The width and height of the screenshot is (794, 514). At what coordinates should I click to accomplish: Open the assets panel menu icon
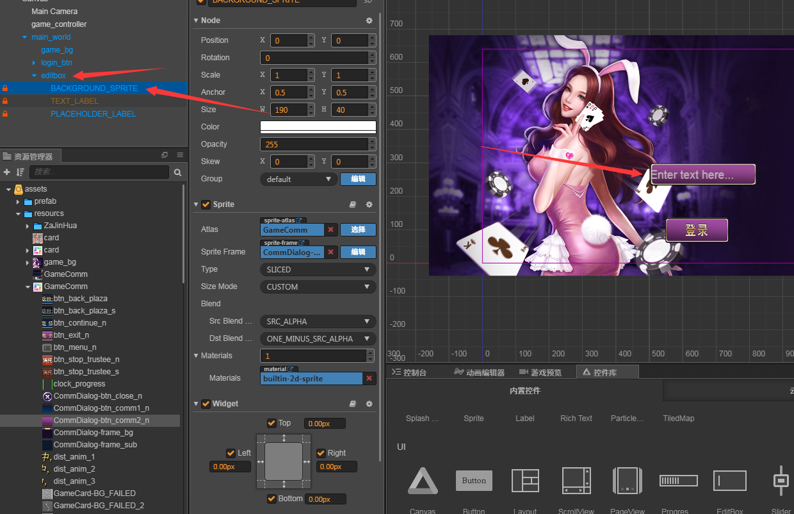tap(180, 155)
